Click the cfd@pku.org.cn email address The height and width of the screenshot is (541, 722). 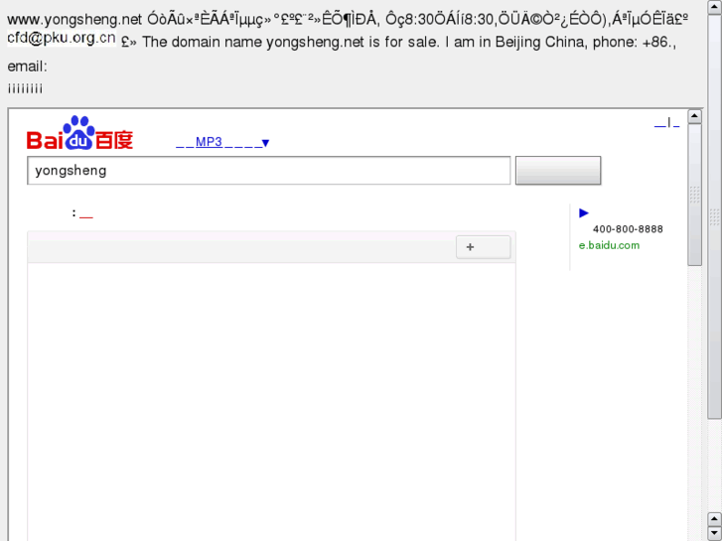point(62,38)
